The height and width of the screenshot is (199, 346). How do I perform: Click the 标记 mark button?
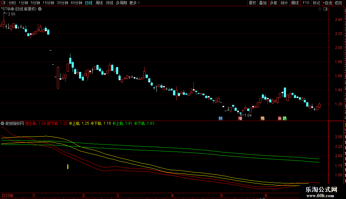coord(316,3)
